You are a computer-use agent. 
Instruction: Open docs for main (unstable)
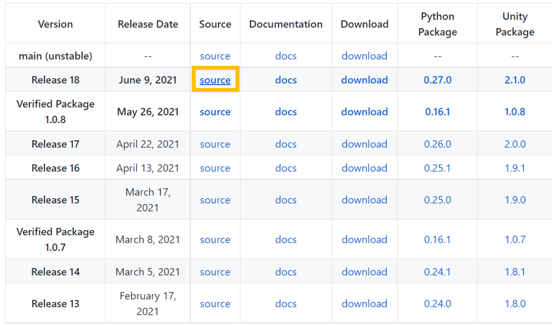pos(286,56)
